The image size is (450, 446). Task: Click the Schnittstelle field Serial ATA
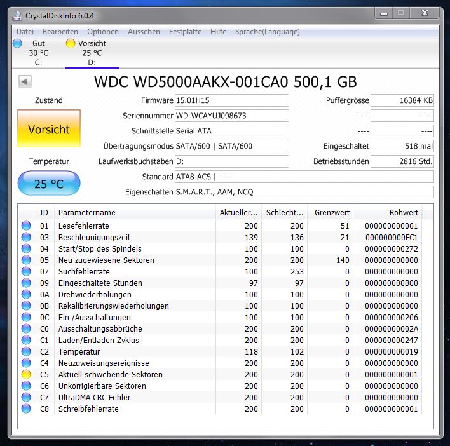click(x=231, y=131)
